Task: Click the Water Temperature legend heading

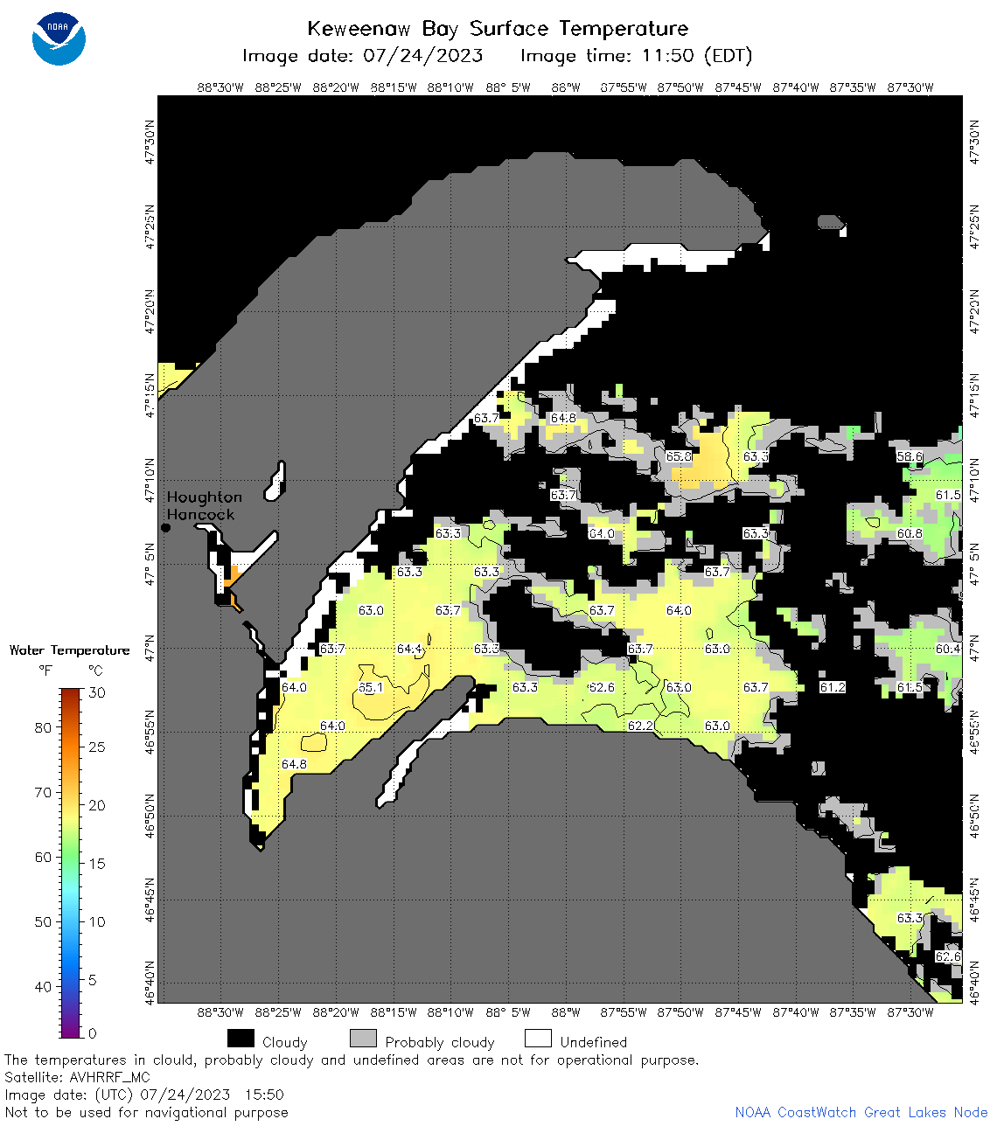Action: [69, 650]
